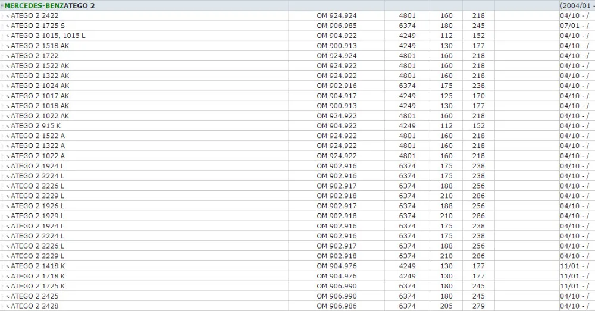Click the kW value 125
The image size is (595, 311).
(446, 96)
